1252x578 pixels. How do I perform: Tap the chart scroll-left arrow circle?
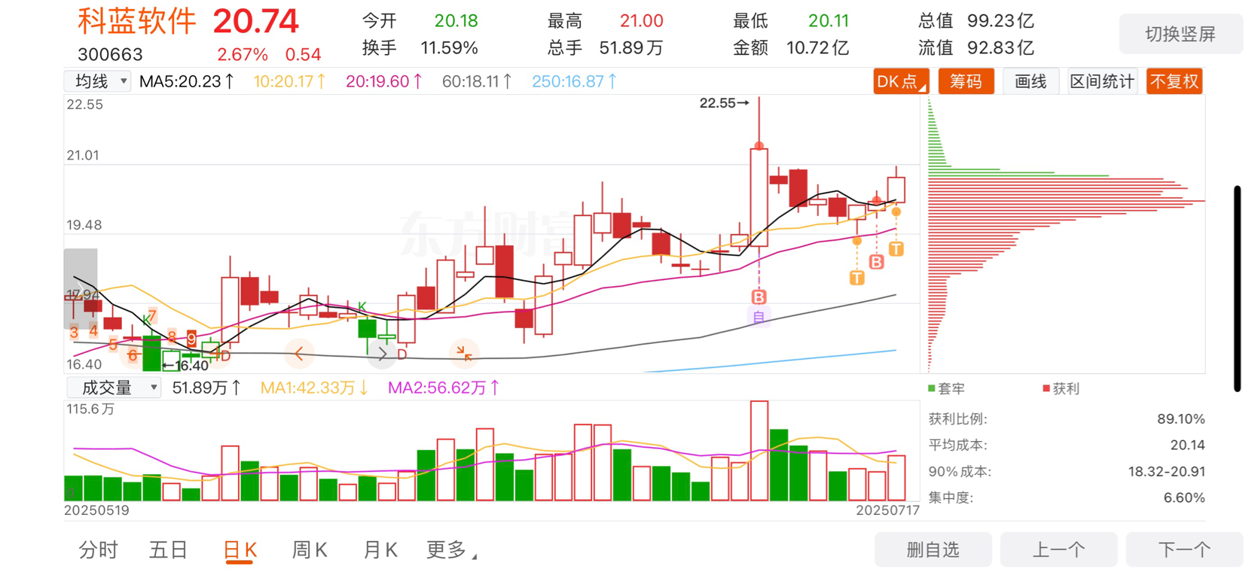coord(300,354)
